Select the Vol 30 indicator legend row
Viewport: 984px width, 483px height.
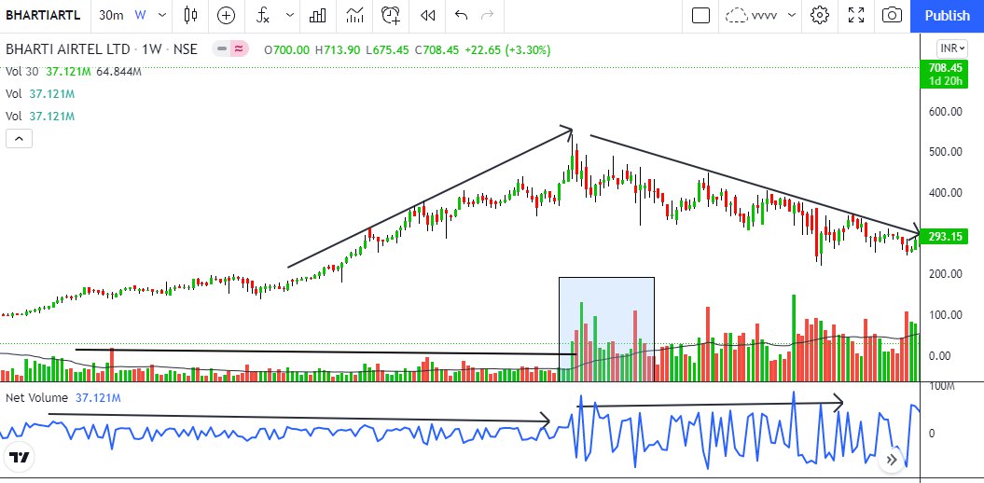(x=74, y=72)
